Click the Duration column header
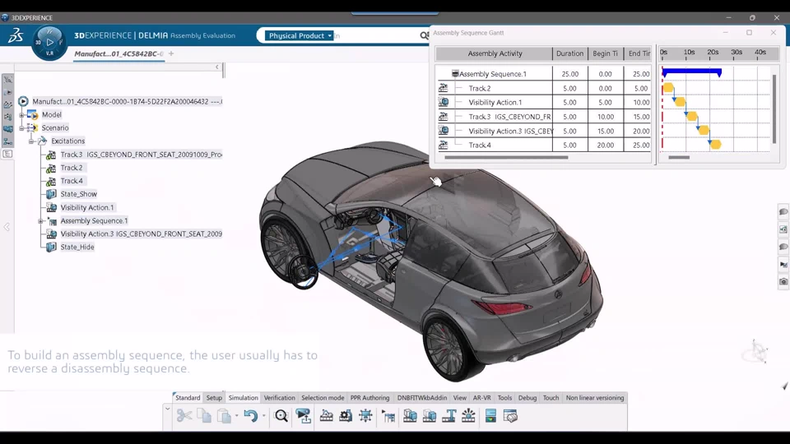The height and width of the screenshot is (444, 790). click(x=569, y=53)
